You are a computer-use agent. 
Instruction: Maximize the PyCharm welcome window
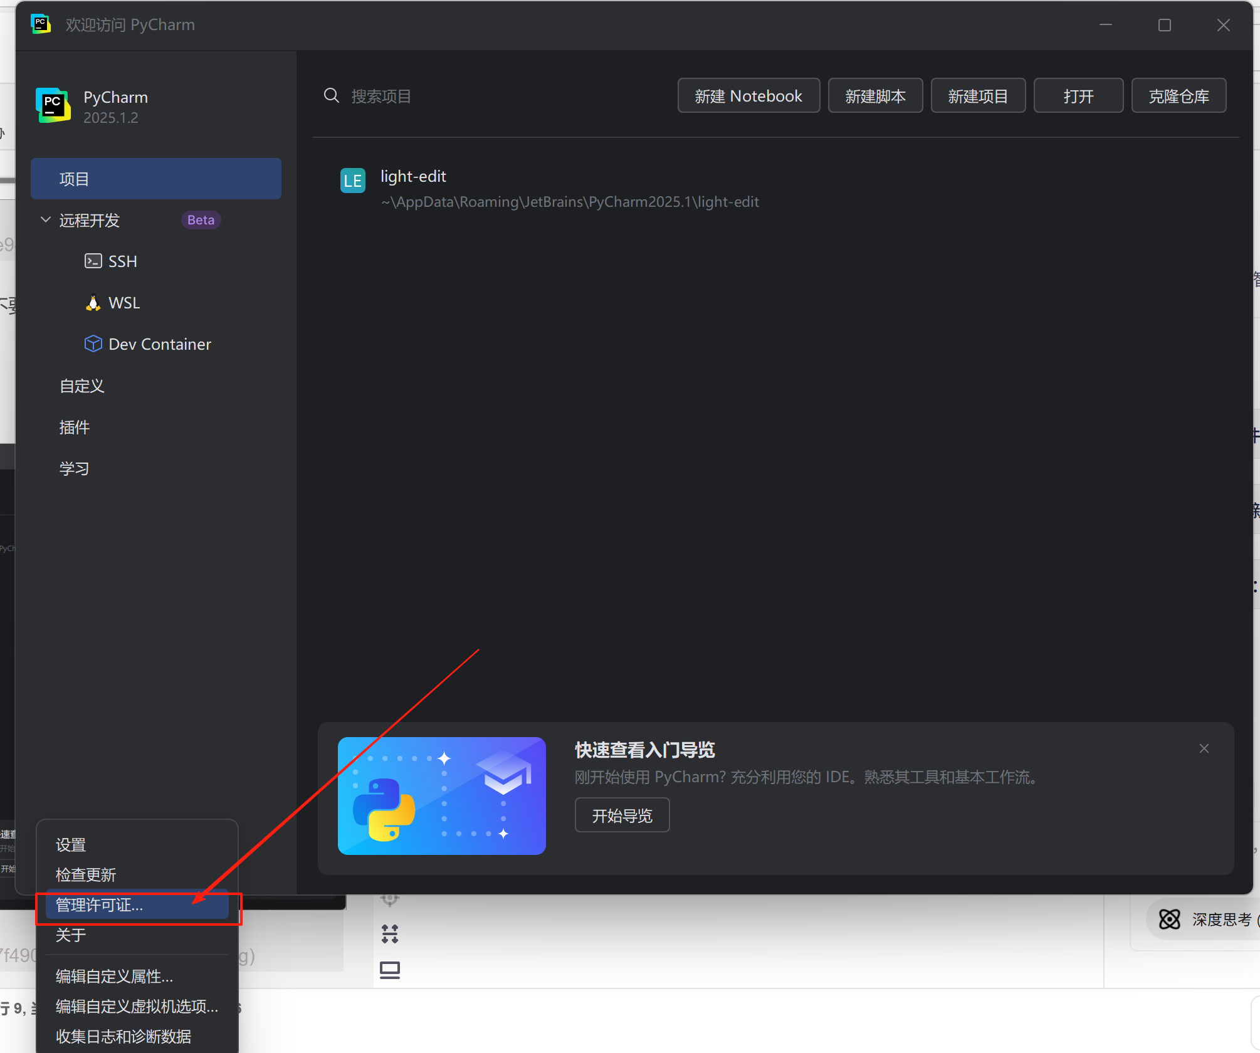1165,24
